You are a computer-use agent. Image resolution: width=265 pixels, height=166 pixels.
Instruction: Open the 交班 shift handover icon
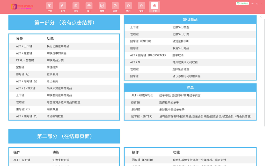[141, 7]
